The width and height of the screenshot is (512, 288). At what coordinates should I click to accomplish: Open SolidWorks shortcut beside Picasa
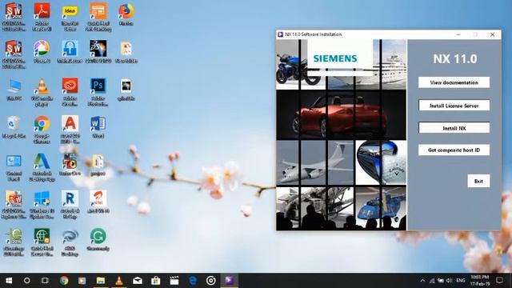pos(14,54)
